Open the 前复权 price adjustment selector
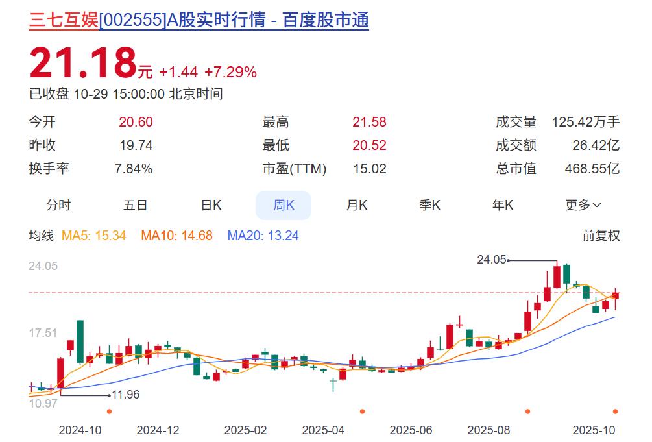Viewport: 652px width, 442px height. (x=601, y=236)
